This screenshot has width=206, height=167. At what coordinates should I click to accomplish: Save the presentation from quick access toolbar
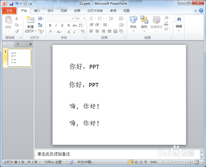pos(11,4)
